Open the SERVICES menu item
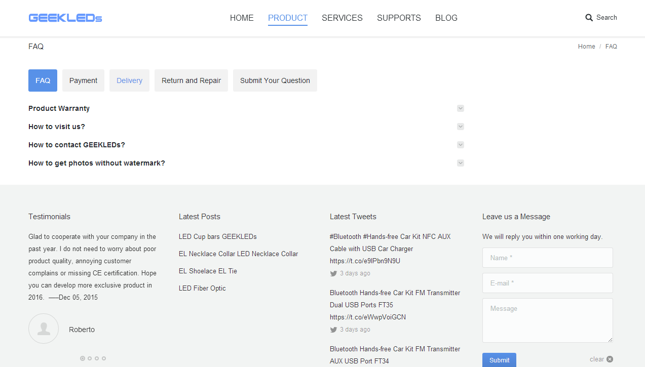 pyautogui.click(x=342, y=18)
